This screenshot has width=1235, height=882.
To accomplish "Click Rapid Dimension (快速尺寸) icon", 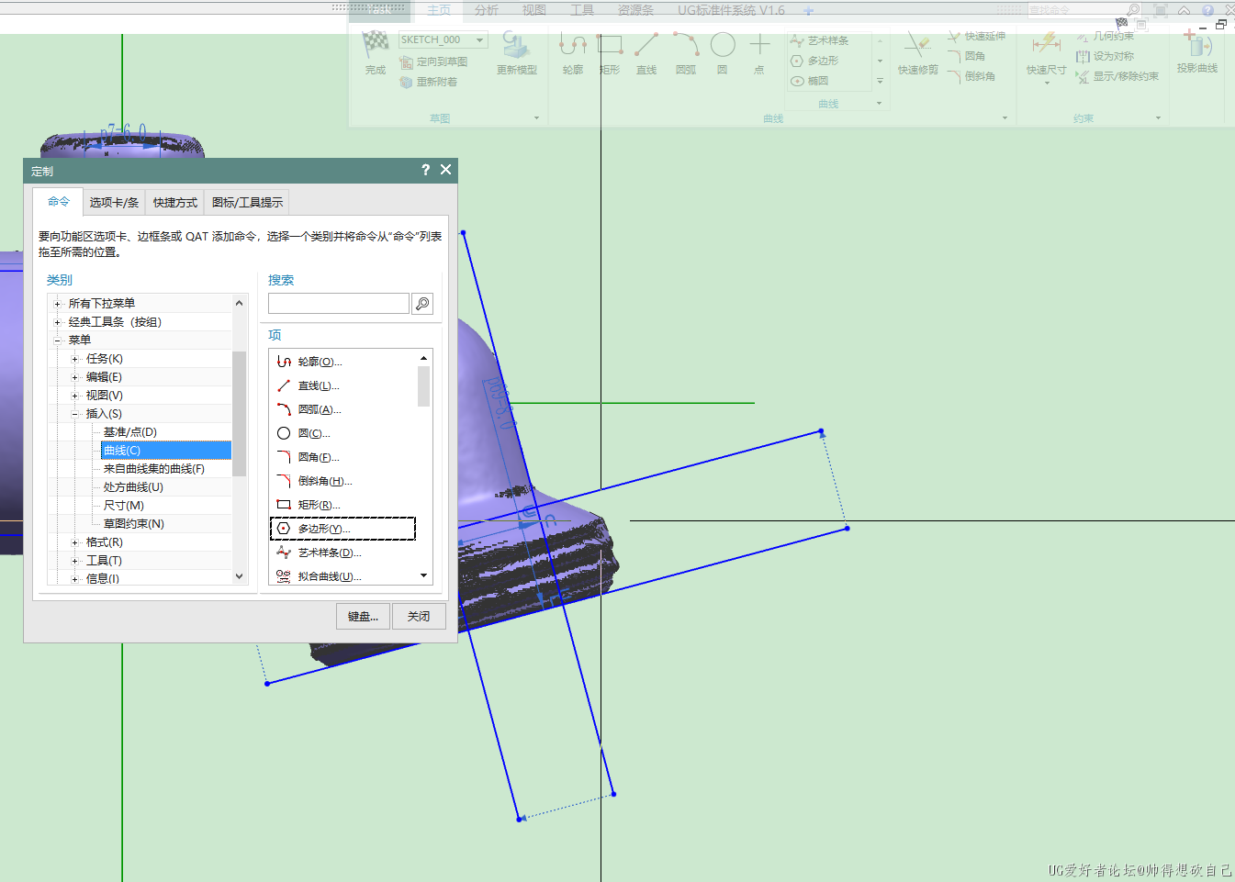I will point(1046,44).
